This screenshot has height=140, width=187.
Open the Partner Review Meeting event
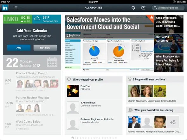tap(32, 106)
